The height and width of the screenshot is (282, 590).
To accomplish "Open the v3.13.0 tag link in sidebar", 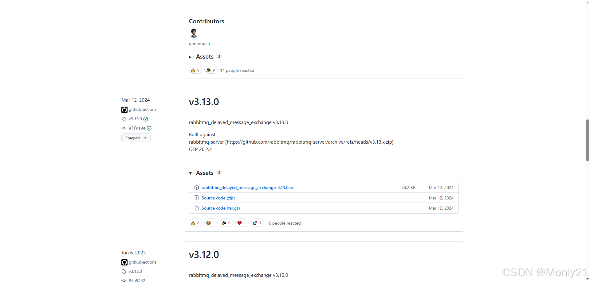I will tap(135, 119).
